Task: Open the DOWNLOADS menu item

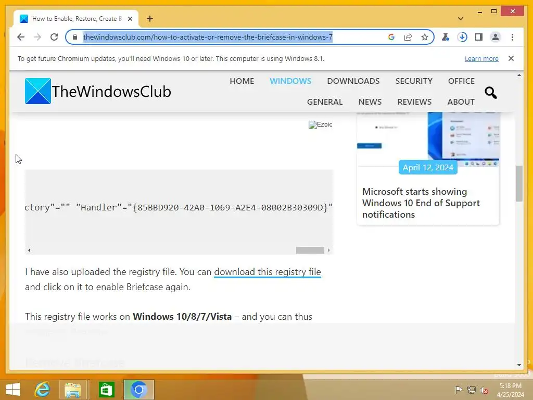Action: tap(353, 81)
